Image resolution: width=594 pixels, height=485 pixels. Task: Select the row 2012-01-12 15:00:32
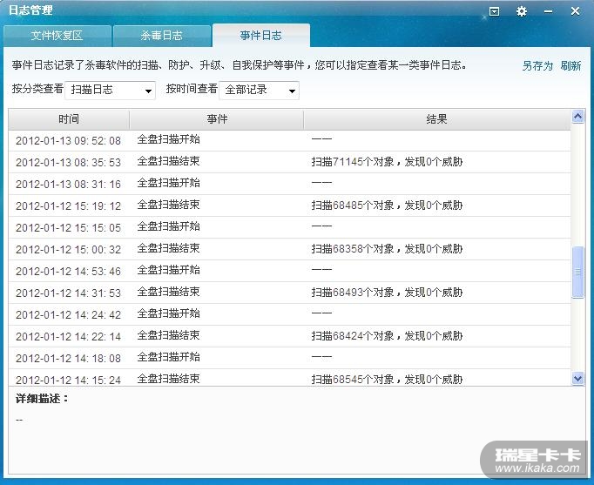[x=289, y=249]
